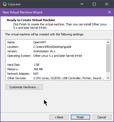The image size is (114, 122).
Task: Select the Location path row
Action: (56, 47)
